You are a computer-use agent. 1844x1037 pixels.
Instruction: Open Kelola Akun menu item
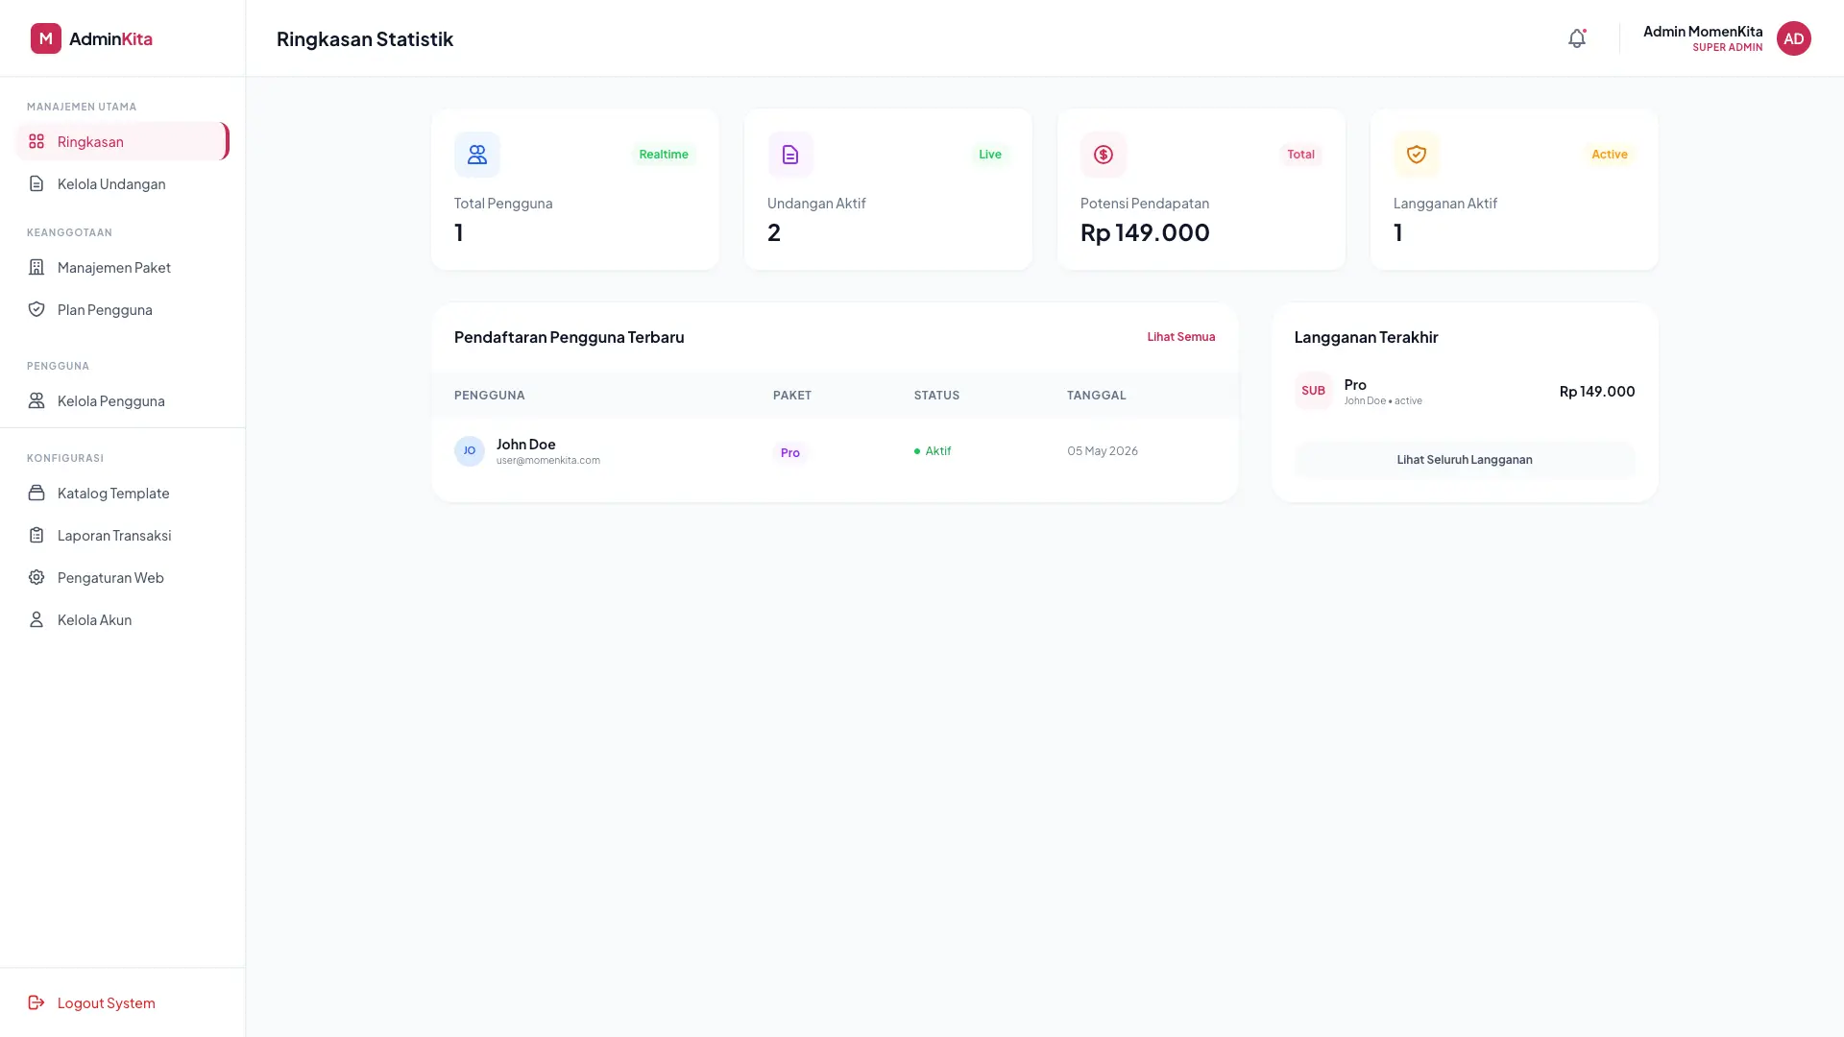click(122, 619)
